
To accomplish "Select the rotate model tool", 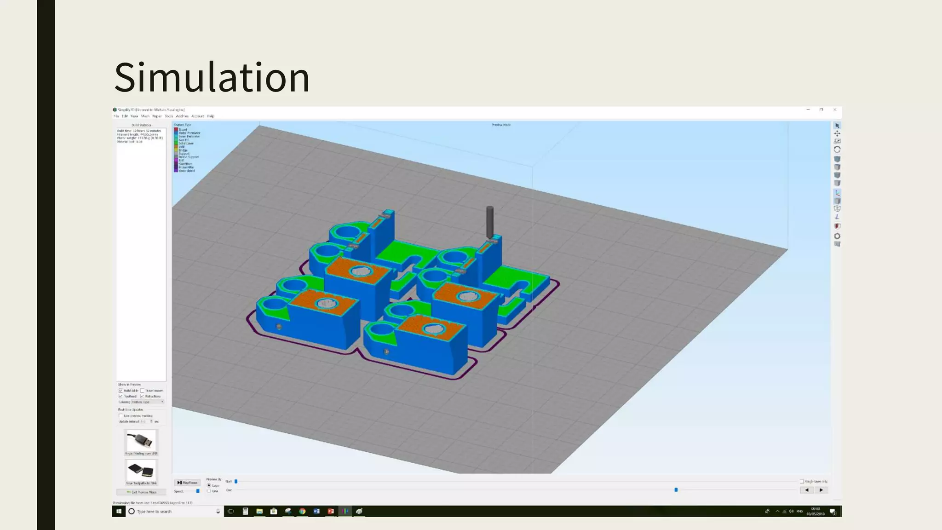I will point(837,150).
